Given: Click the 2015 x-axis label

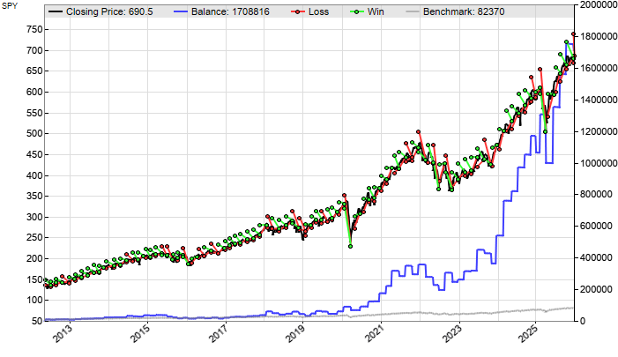Looking at the screenshot, I should (x=139, y=333).
